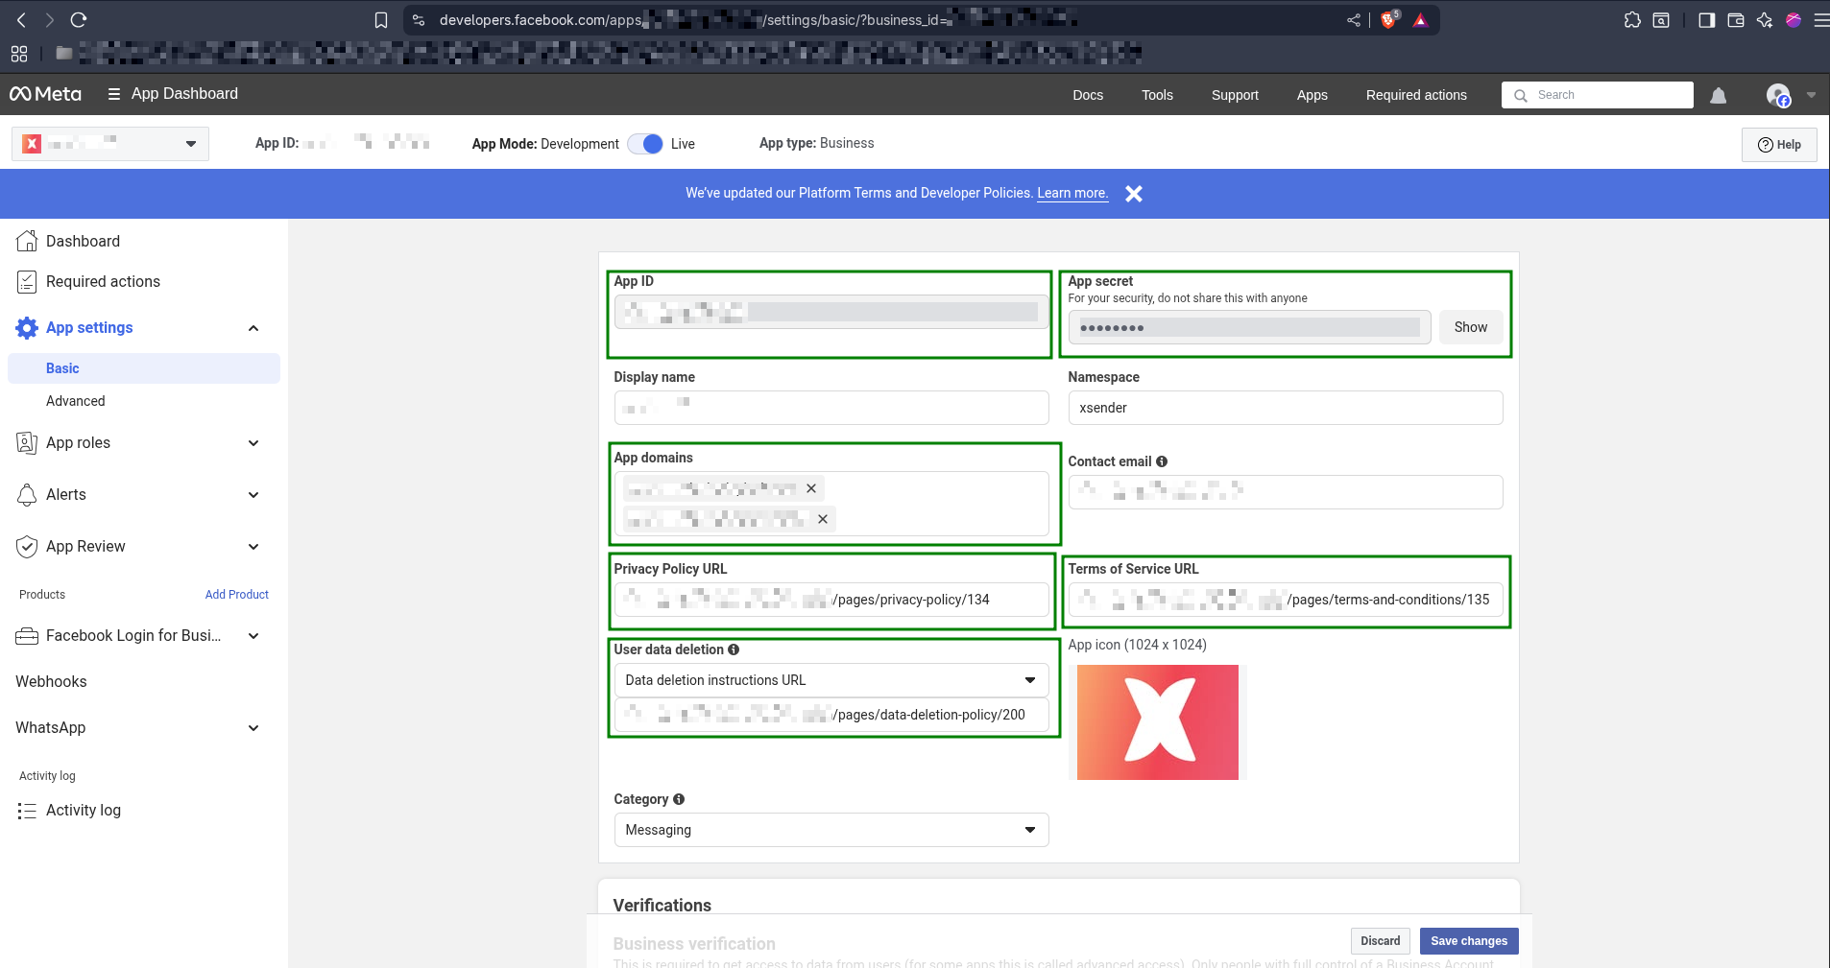
Task: Click the notifications bell icon
Action: click(x=1718, y=95)
